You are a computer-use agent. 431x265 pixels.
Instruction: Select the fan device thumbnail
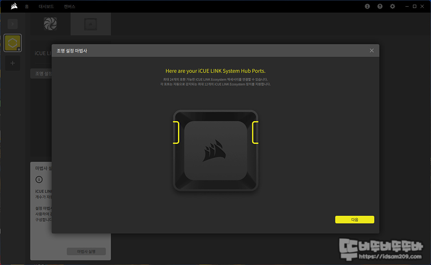50,23
